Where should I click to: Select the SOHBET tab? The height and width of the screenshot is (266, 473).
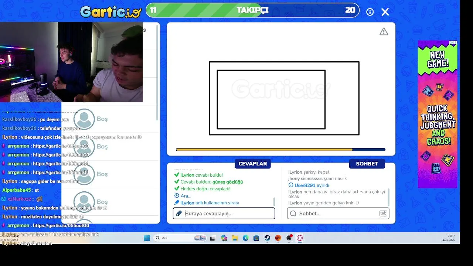(367, 164)
